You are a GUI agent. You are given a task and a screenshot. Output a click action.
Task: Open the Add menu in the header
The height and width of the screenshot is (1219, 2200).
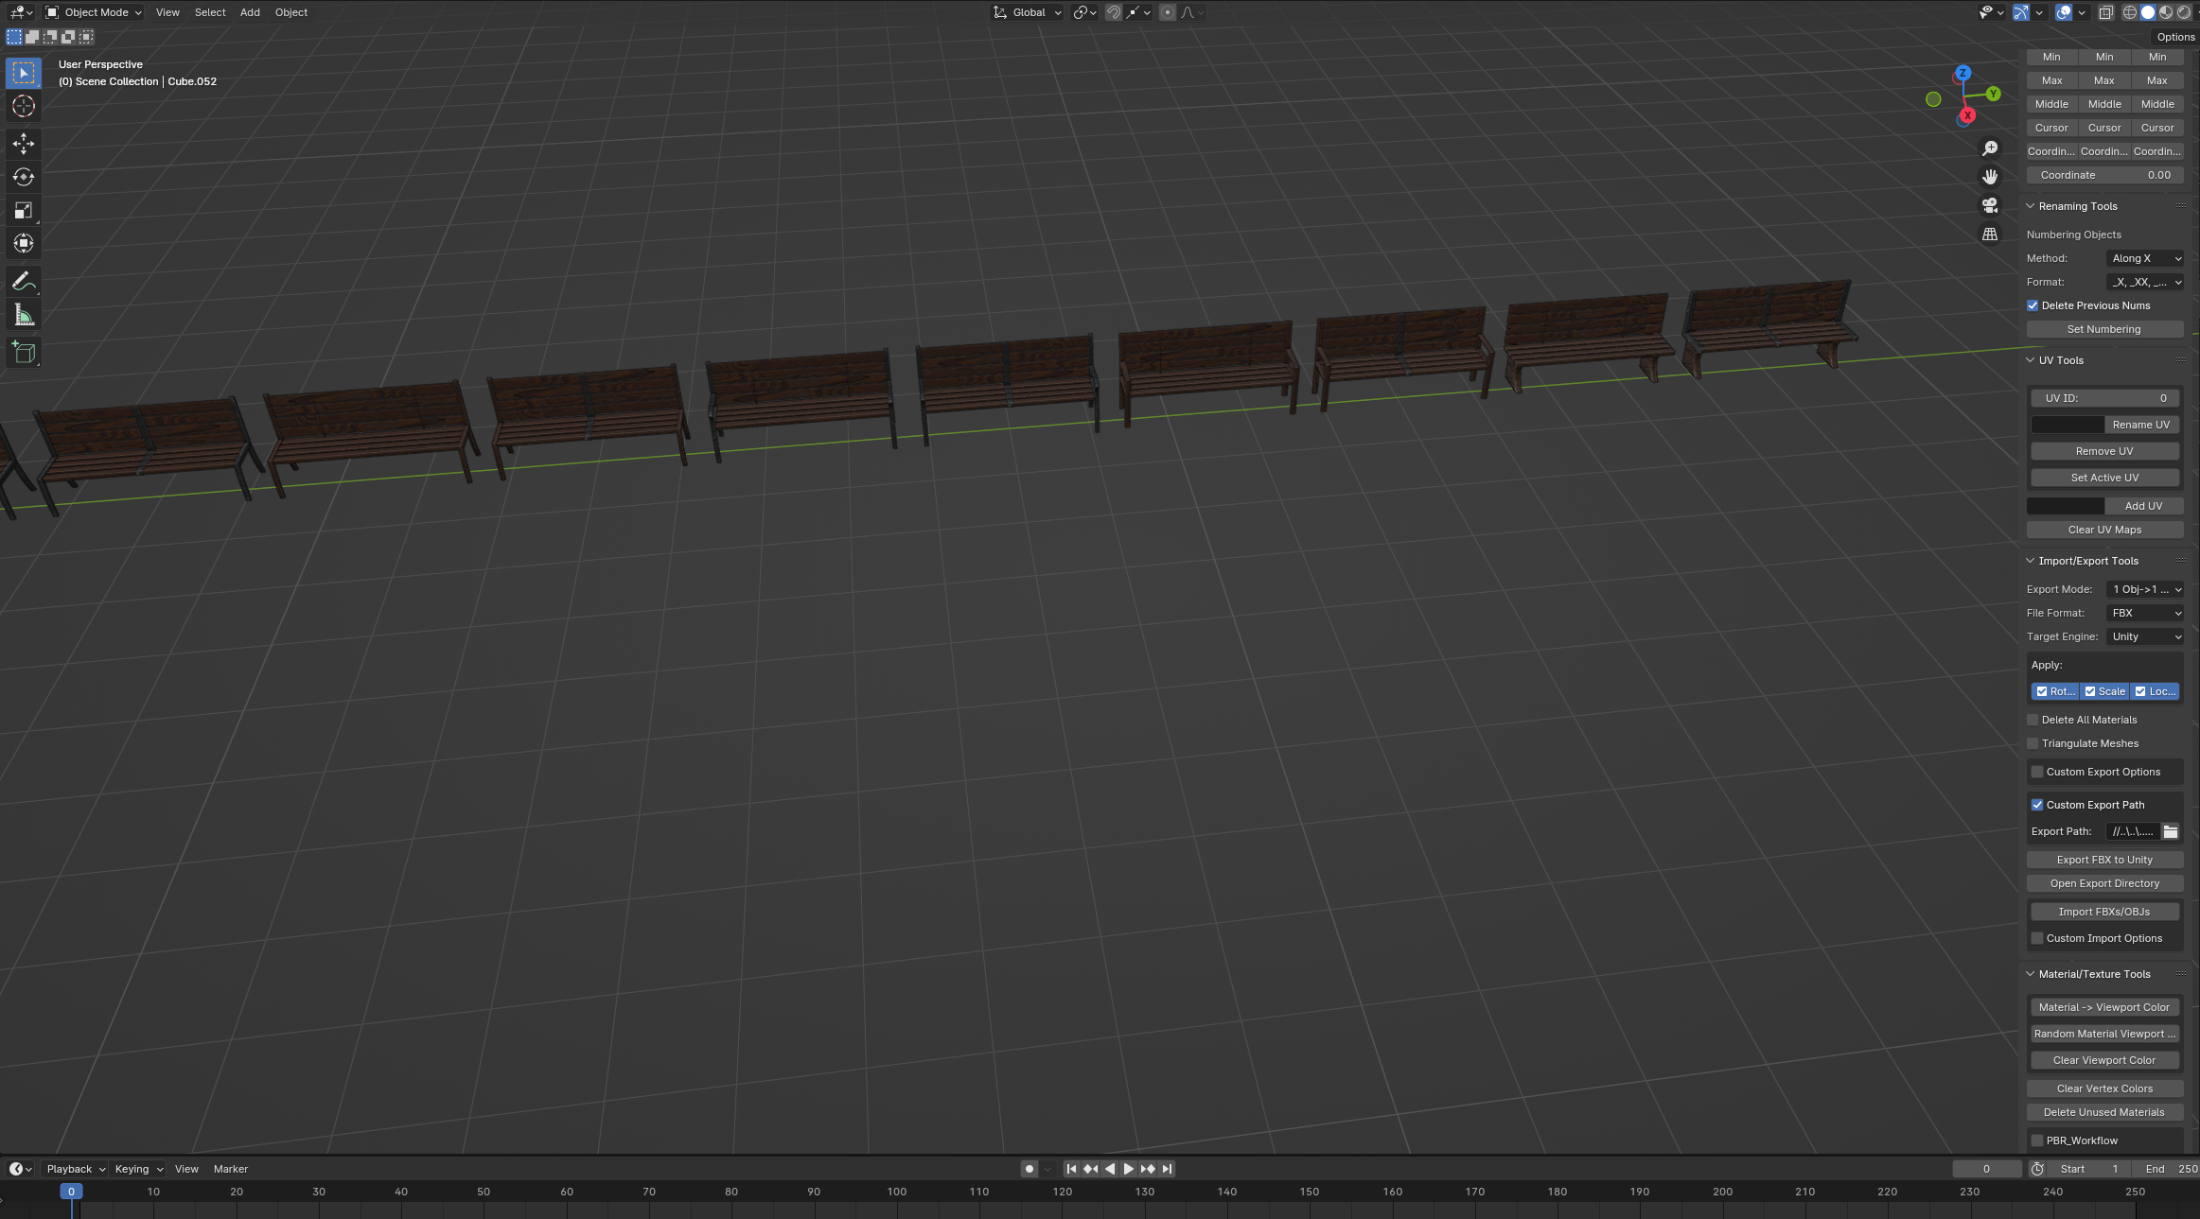coord(250,12)
